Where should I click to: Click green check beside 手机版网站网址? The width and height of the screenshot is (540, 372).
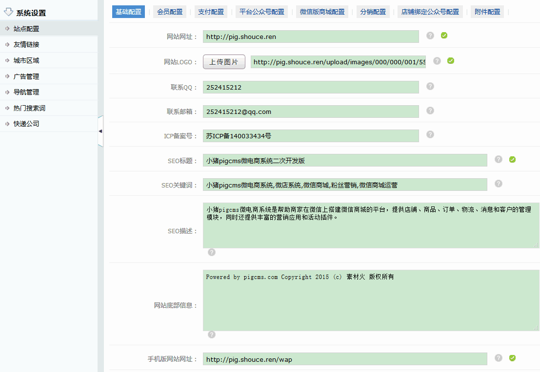coord(512,358)
